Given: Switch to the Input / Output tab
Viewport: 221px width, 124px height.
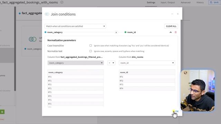Looking at the screenshot, I should click(168, 2).
